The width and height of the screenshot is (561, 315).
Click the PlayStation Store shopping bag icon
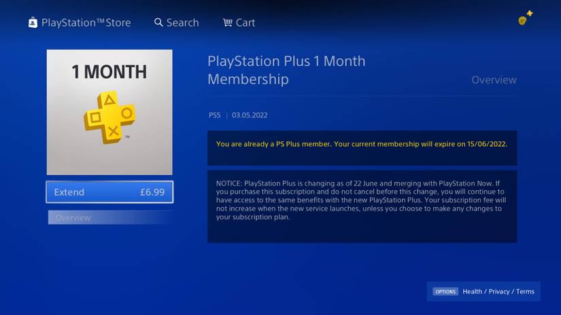[33, 22]
